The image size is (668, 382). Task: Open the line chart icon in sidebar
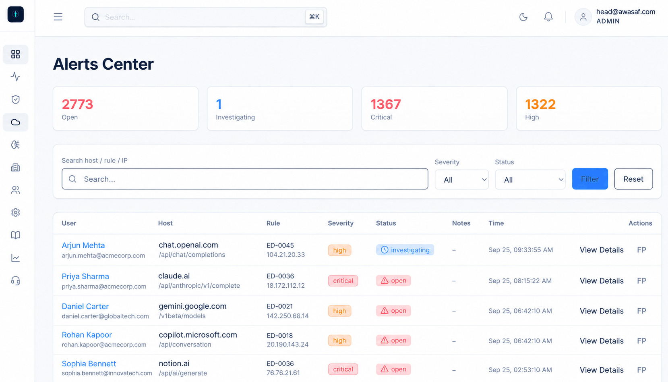tap(16, 258)
